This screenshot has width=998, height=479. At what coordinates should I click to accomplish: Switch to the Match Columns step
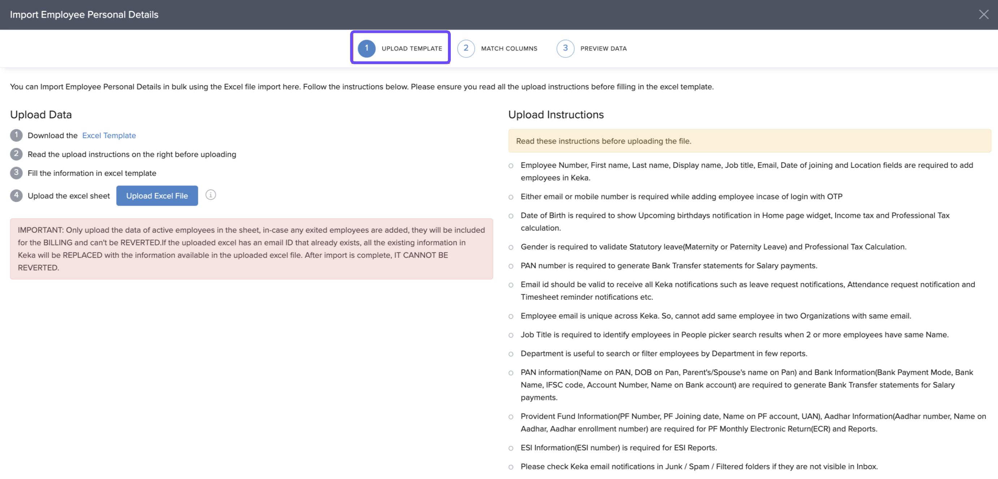[x=509, y=48]
